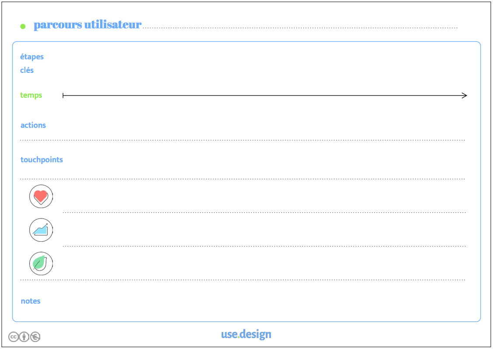Open the use.design link
The image size is (493, 349).
pos(246,335)
